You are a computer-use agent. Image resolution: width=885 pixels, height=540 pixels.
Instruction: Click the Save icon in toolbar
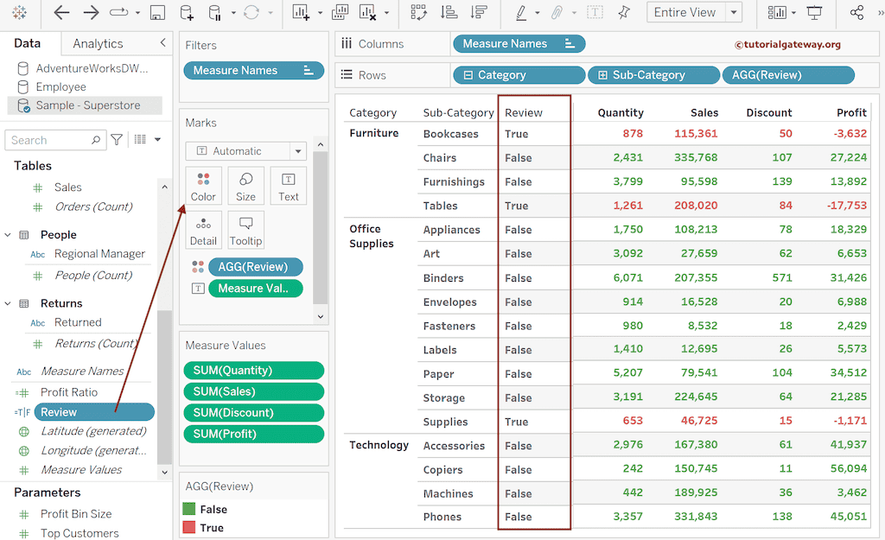(x=157, y=13)
